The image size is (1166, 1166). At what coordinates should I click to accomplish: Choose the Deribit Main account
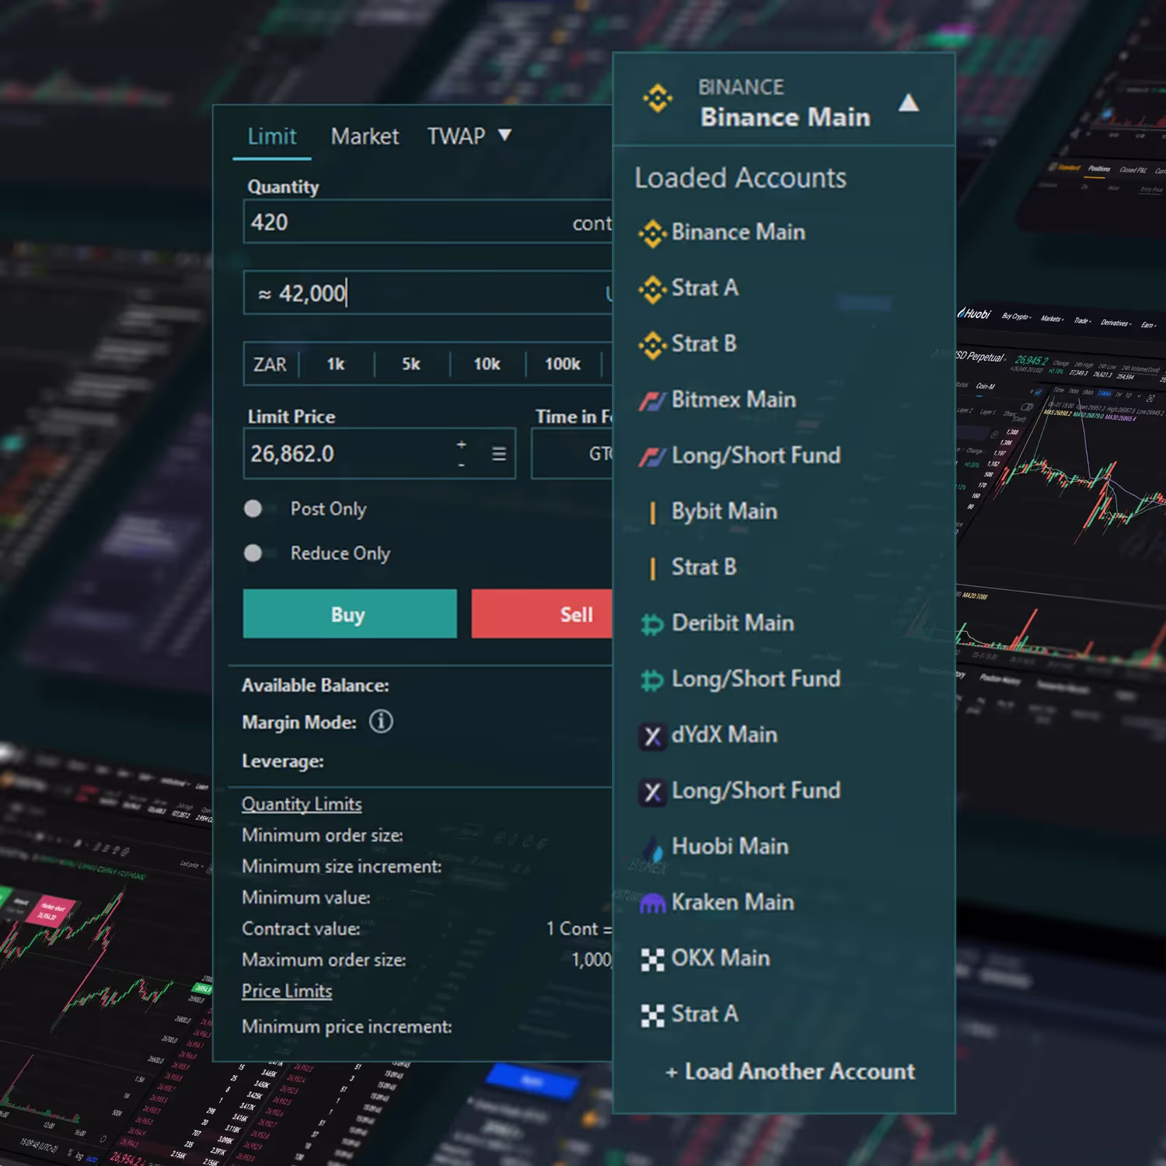(x=733, y=623)
